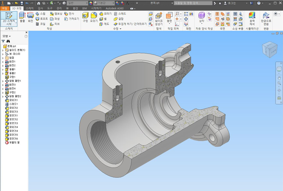Start a 2D sketch (2D 스케치 시작)
The width and height of the screenshot is (283, 191).
[9, 19]
